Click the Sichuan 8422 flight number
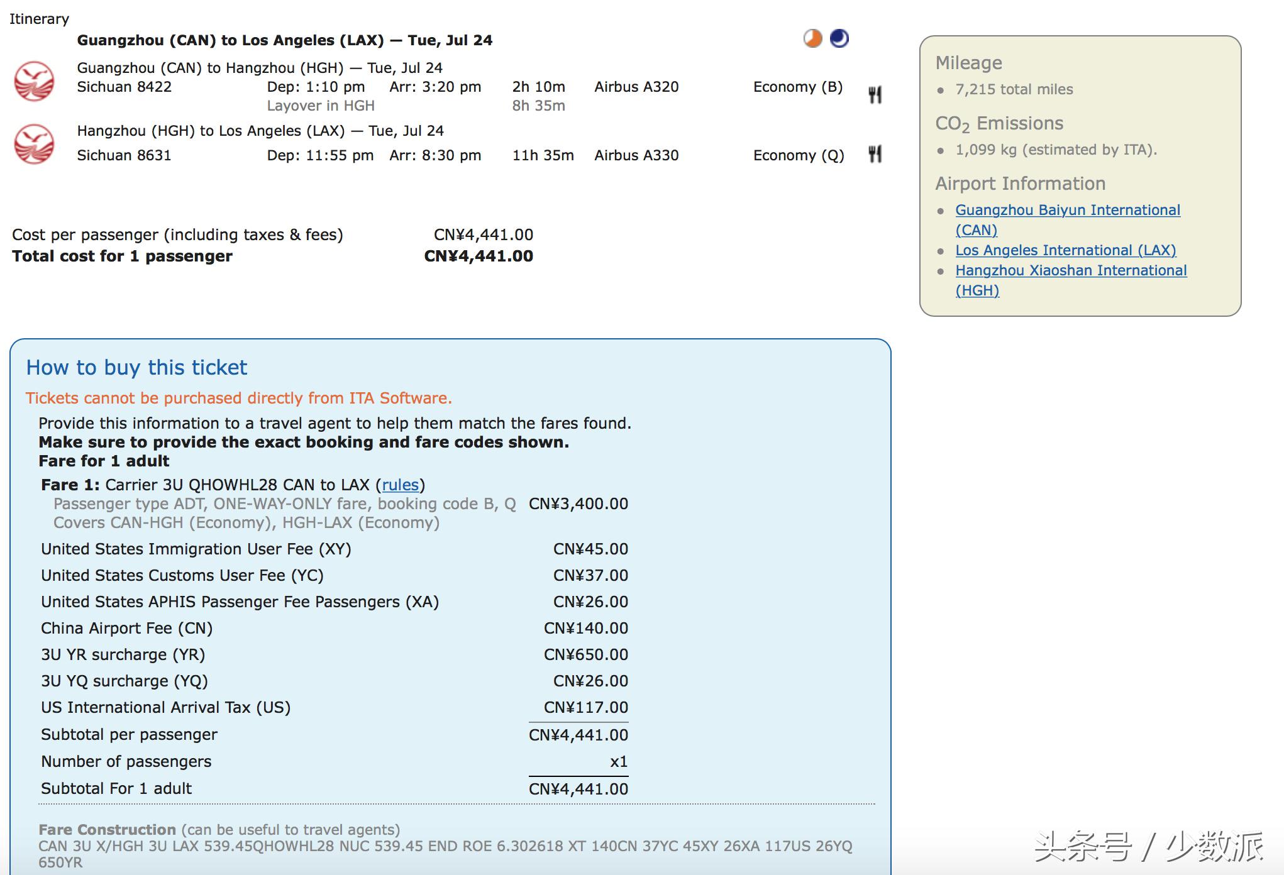This screenshot has width=1284, height=875. [124, 87]
